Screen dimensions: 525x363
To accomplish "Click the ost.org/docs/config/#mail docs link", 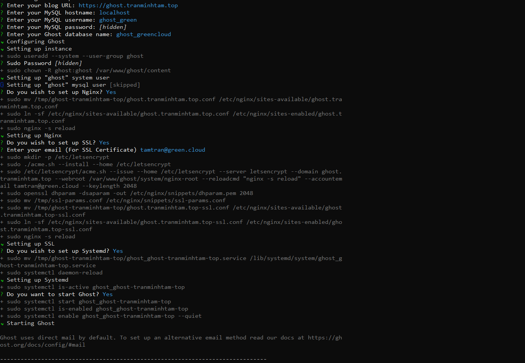I will [x=43, y=345].
